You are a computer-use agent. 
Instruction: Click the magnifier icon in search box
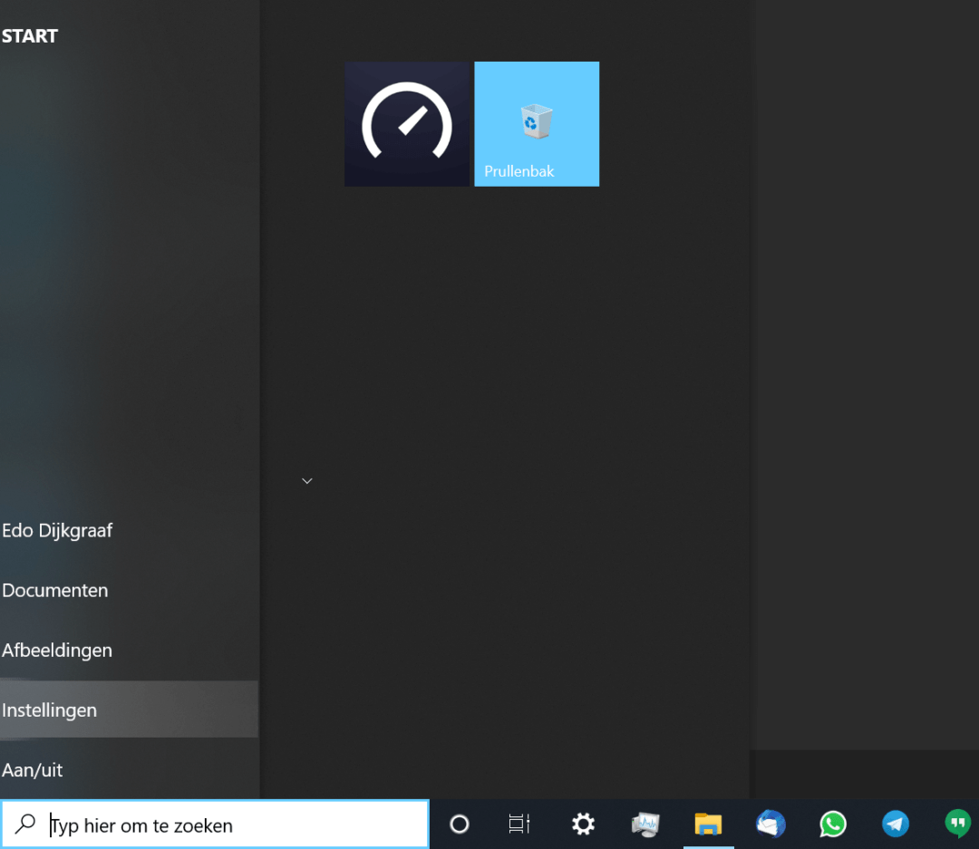26,824
